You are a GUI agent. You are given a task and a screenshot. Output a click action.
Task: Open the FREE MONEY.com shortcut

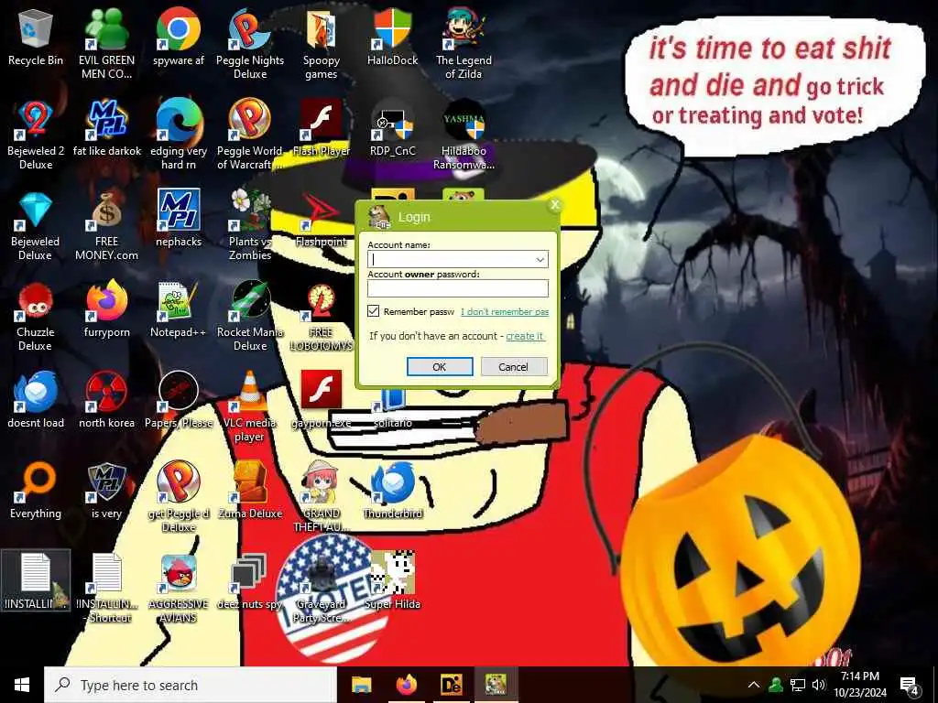tap(106, 226)
